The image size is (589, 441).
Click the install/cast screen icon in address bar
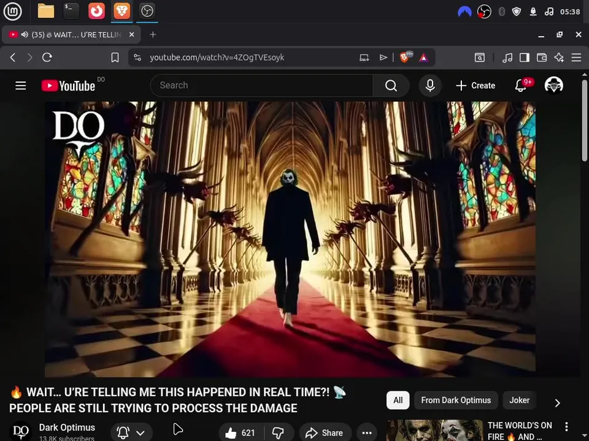pos(364,58)
